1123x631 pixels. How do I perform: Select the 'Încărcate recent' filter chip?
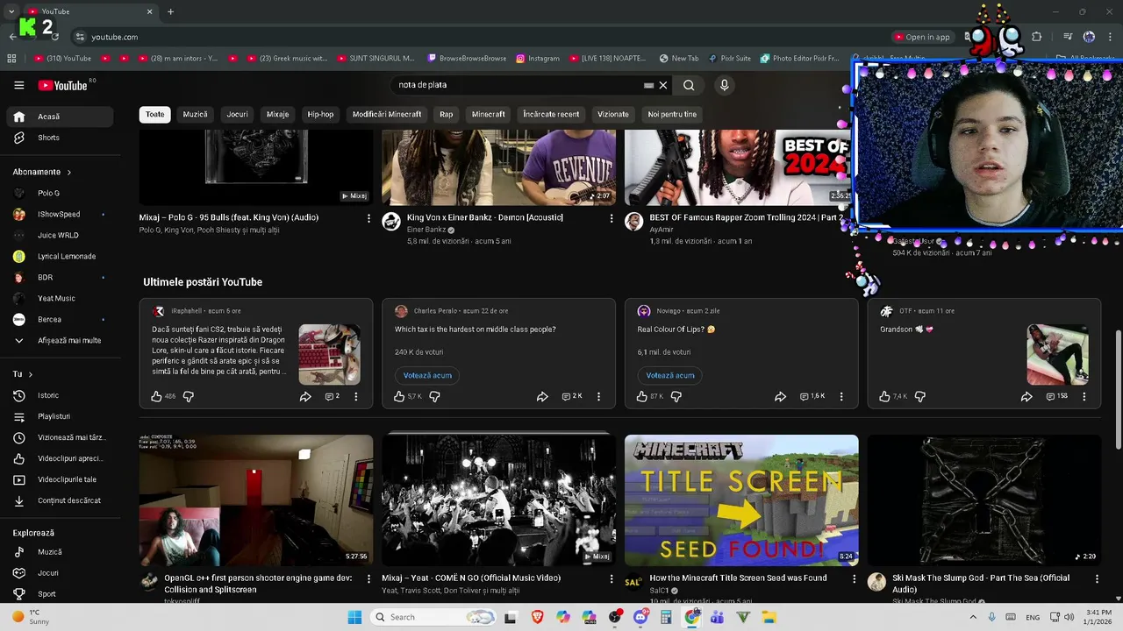[551, 114]
